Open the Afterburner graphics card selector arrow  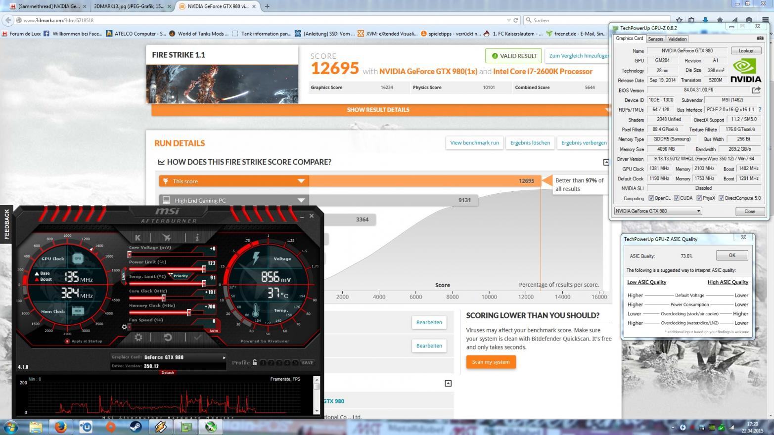pos(224,357)
